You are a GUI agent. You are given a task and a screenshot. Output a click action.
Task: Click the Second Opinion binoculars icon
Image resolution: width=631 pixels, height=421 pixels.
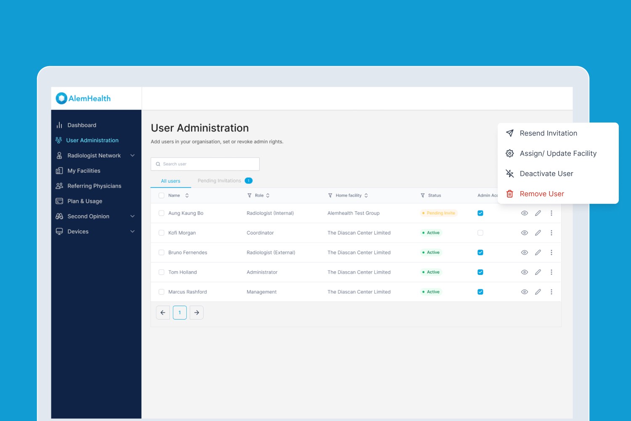click(x=59, y=216)
